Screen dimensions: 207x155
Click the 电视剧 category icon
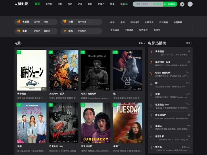coord(19,22)
